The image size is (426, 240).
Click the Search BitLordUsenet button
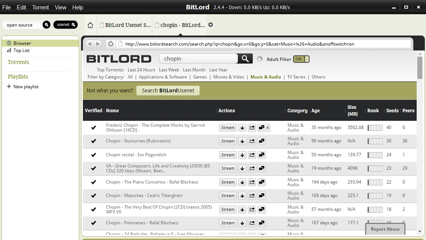pos(168,90)
